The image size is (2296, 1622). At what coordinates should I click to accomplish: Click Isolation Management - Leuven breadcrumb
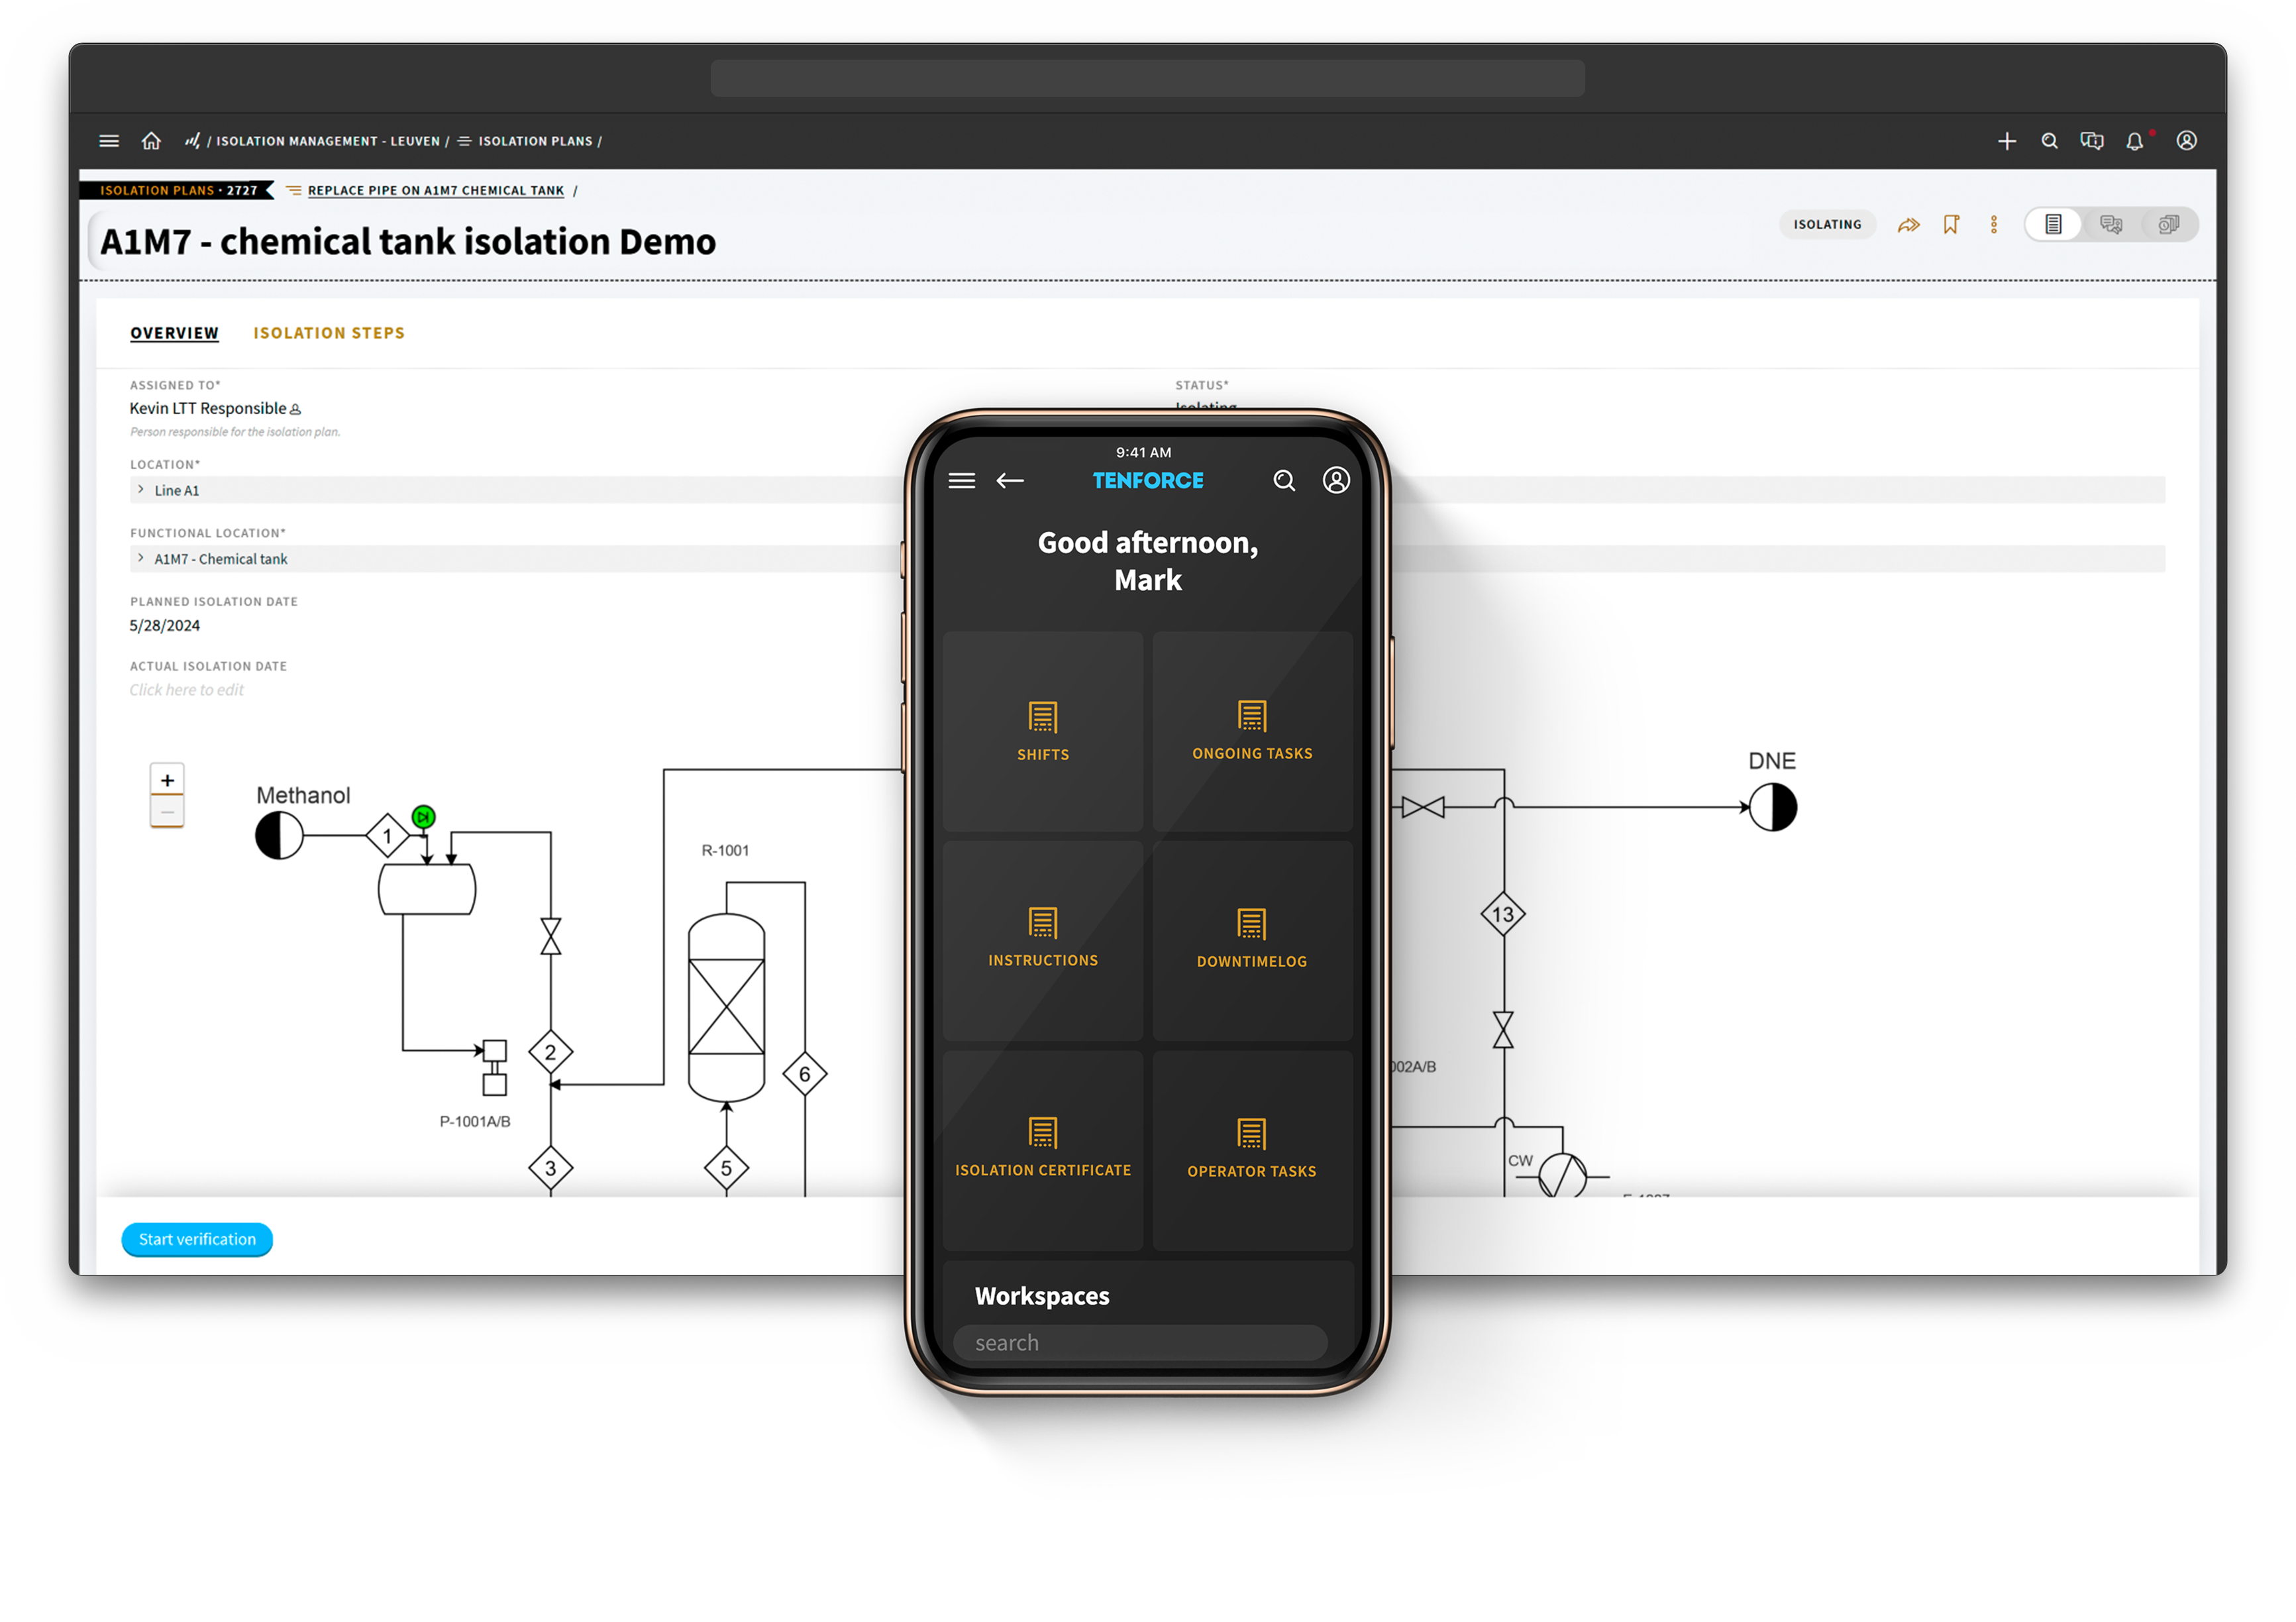click(x=328, y=141)
